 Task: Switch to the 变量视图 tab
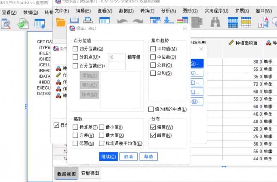click(90, 173)
